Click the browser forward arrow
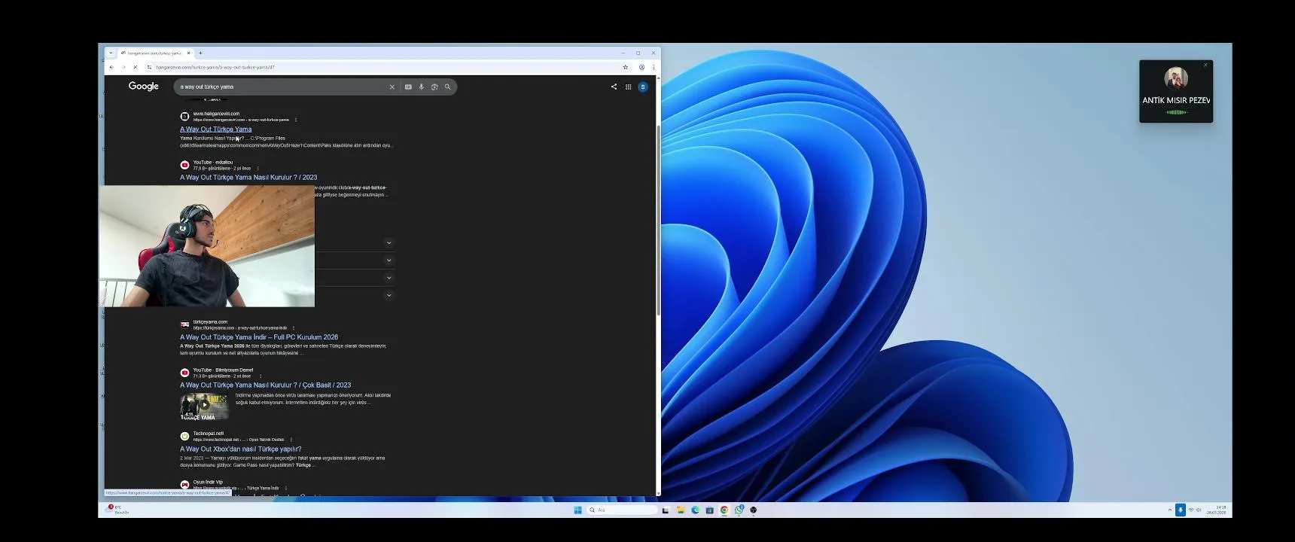Viewport: 1295px width, 542px height. (123, 67)
